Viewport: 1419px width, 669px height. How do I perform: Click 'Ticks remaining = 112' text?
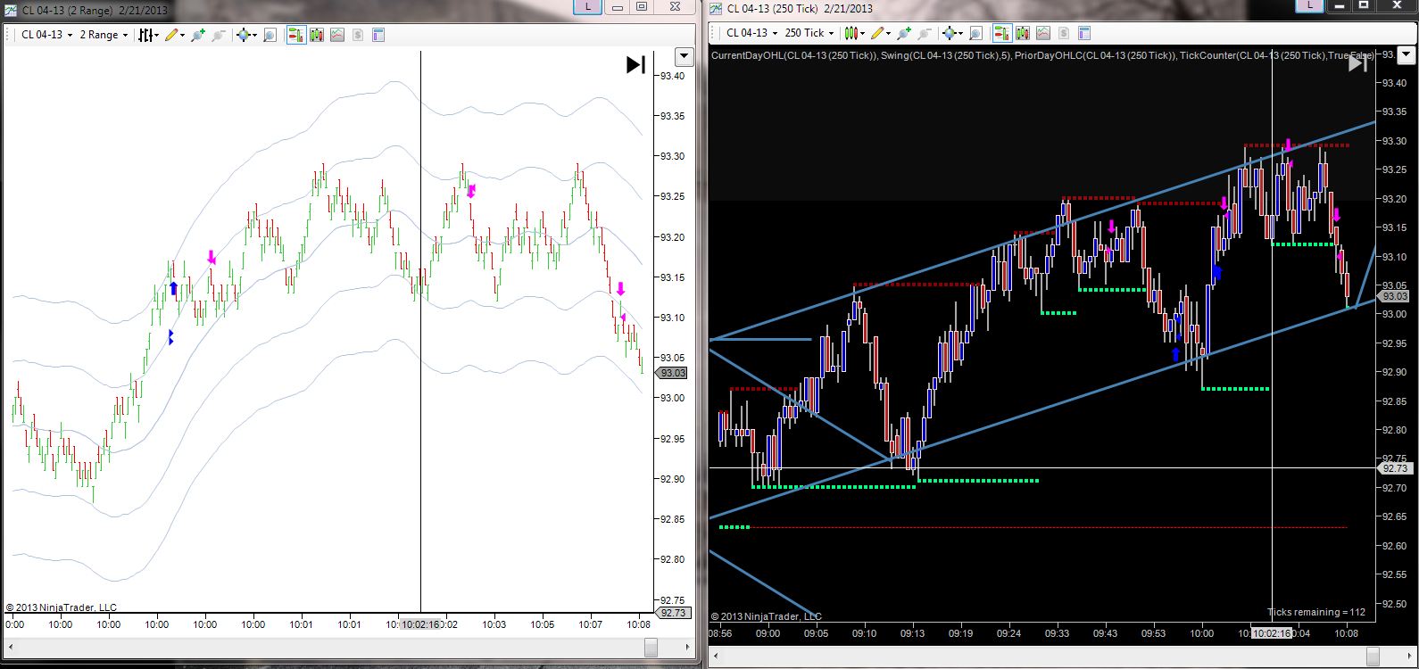tap(1316, 613)
